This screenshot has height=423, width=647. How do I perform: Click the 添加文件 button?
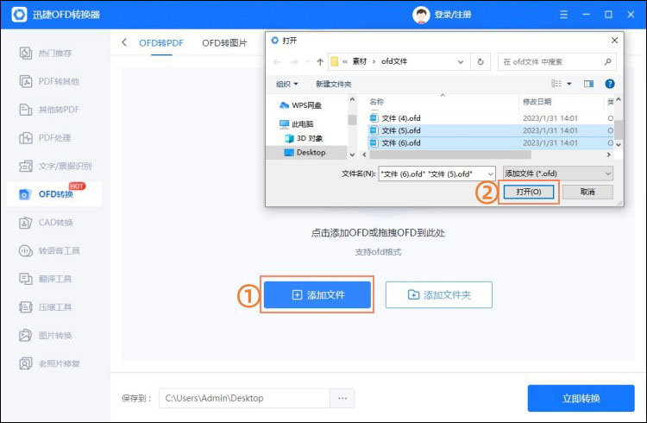pos(317,294)
